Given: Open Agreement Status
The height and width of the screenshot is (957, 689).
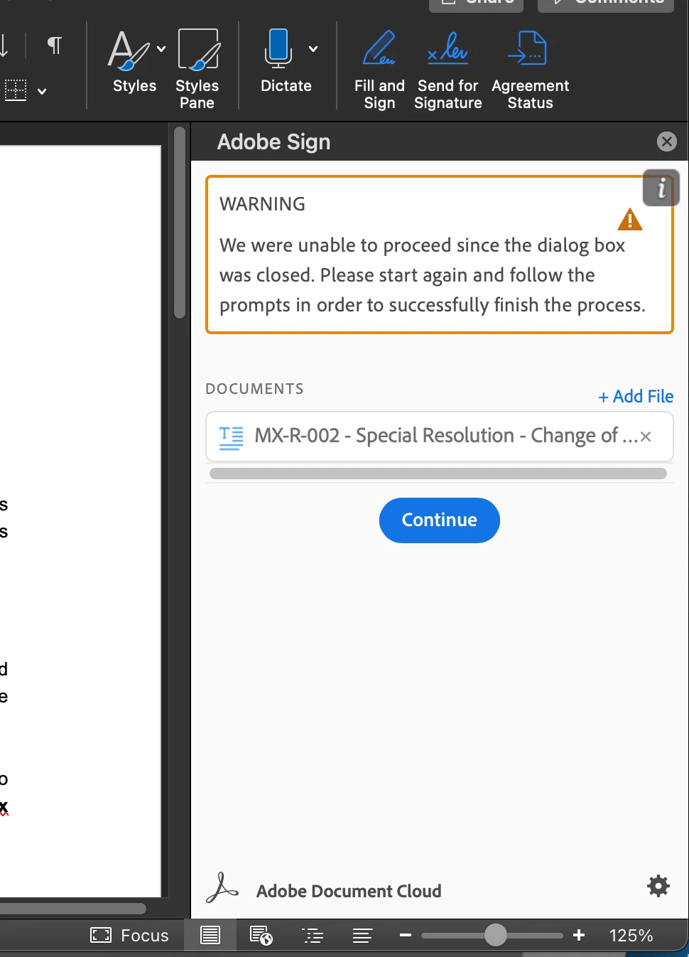Looking at the screenshot, I should tap(530, 69).
